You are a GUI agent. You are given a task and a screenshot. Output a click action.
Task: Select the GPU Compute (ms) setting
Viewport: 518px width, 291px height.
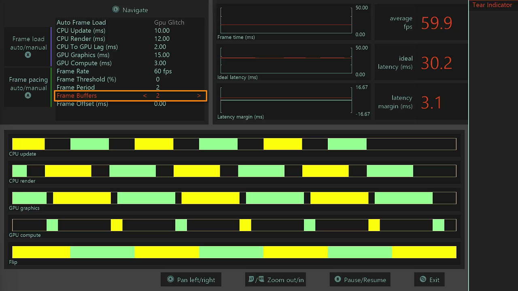point(130,63)
